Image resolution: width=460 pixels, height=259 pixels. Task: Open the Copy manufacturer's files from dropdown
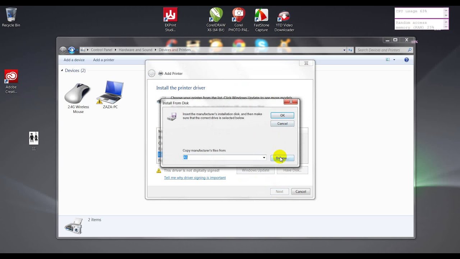point(264,158)
